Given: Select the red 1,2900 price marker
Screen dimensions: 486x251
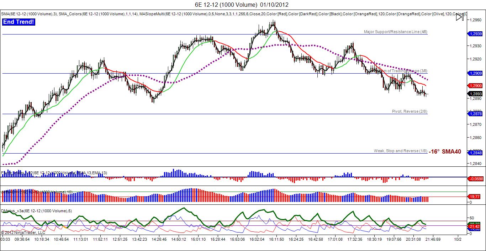Looking at the screenshot, I should coord(476,86).
